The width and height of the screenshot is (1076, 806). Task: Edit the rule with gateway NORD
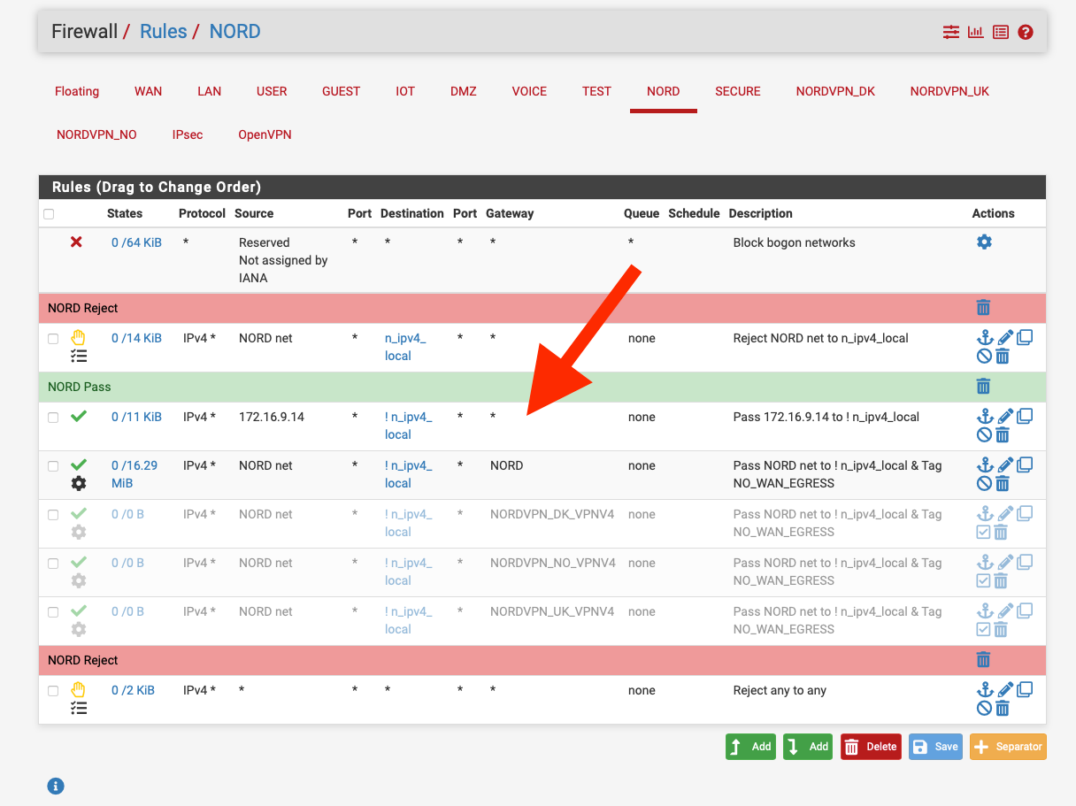pos(1005,464)
